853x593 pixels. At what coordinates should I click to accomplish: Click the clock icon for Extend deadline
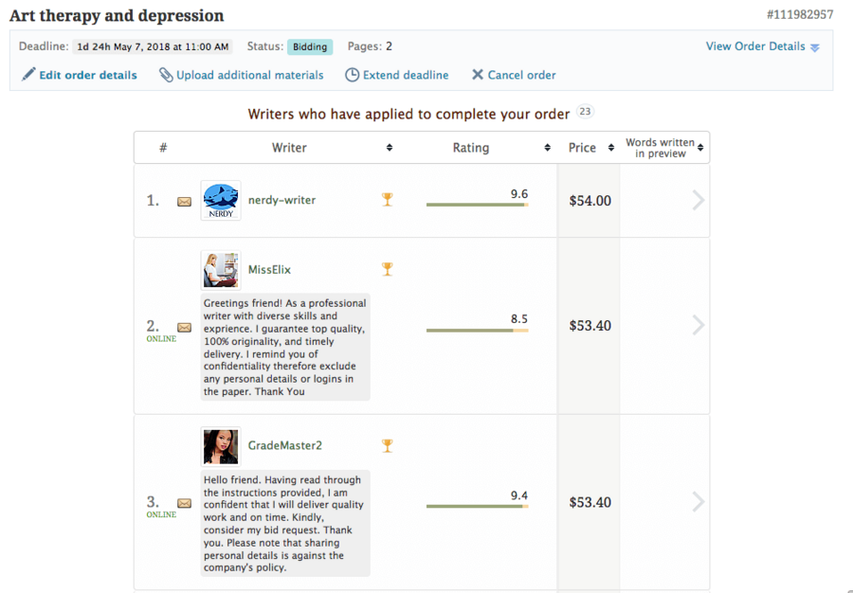pos(352,75)
